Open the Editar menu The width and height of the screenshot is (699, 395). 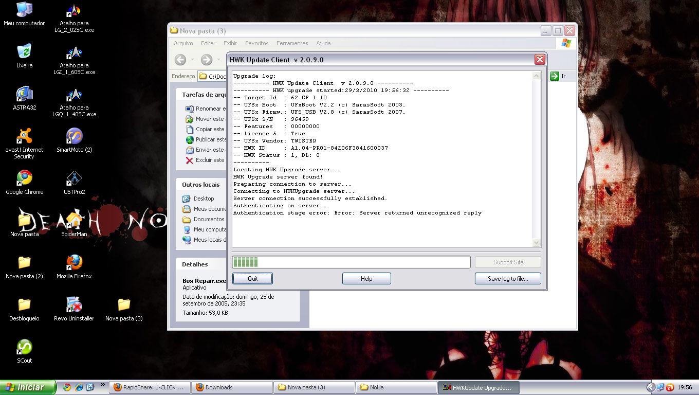click(x=208, y=43)
